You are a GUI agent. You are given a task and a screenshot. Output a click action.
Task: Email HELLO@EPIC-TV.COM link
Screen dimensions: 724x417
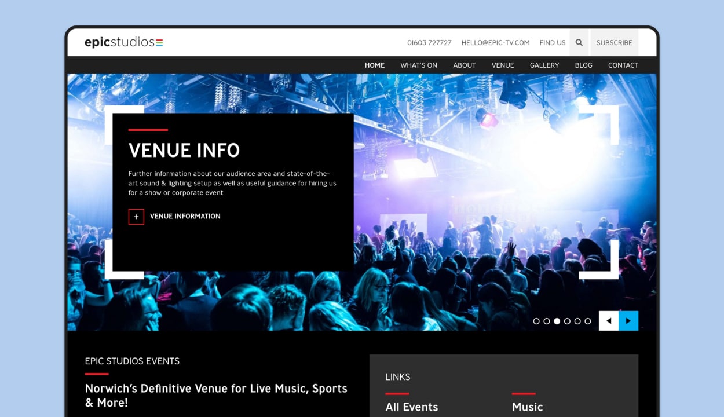point(496,43)
